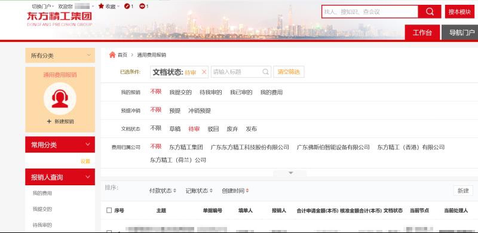Click the 搜本模块 button
Screen dimensions: 478x233
tap(459, 11)
